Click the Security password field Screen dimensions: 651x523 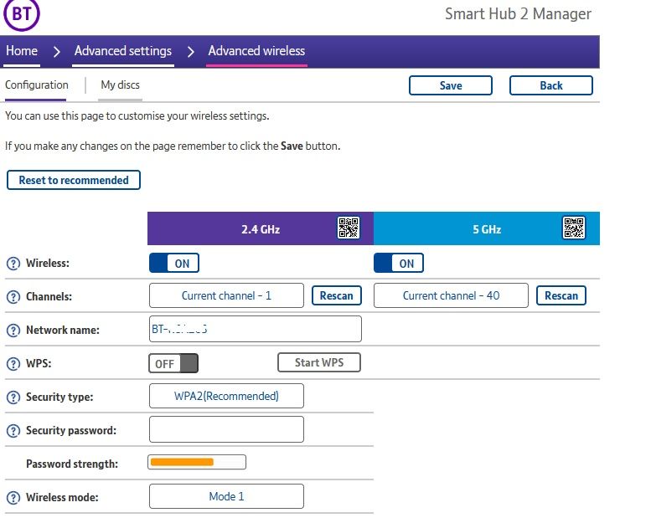tap(226, 429)
